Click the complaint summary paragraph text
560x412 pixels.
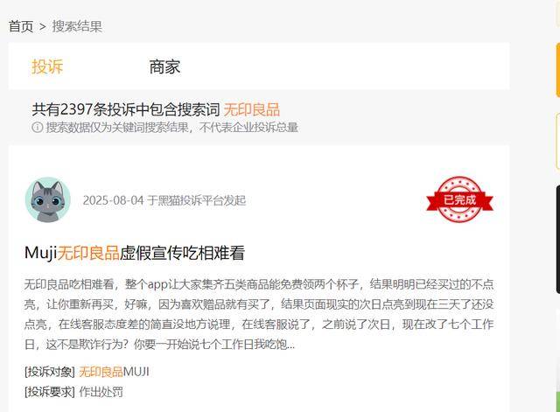(x=259, y=314)
